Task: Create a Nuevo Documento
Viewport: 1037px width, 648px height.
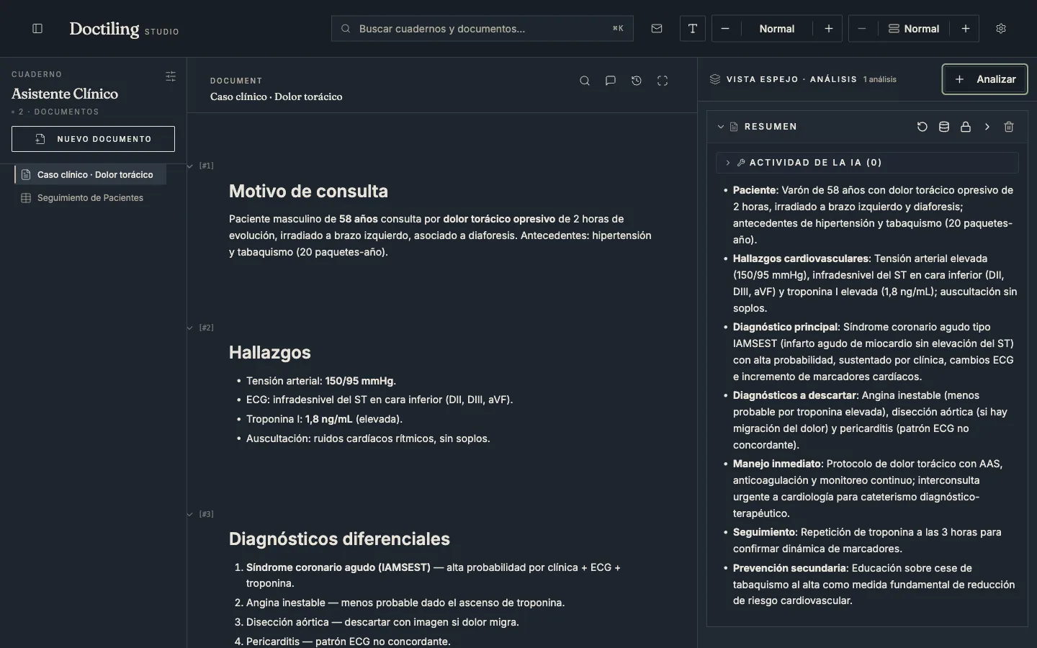Action: point(93,139)
